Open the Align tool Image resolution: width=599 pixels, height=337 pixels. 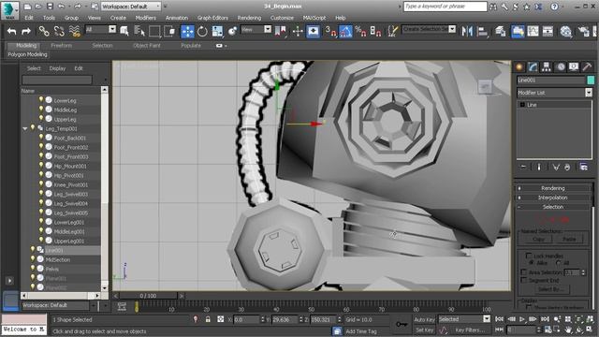point(483,31)
